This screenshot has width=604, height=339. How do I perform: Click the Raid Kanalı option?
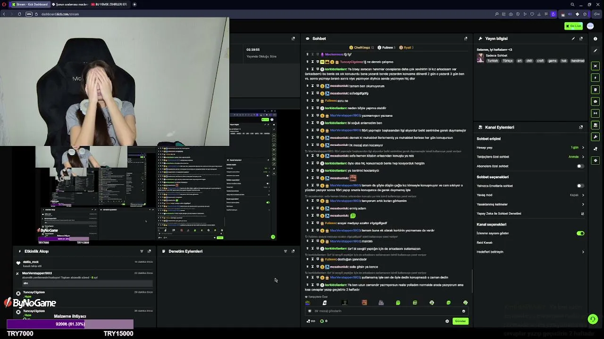[x=485, y=242]
